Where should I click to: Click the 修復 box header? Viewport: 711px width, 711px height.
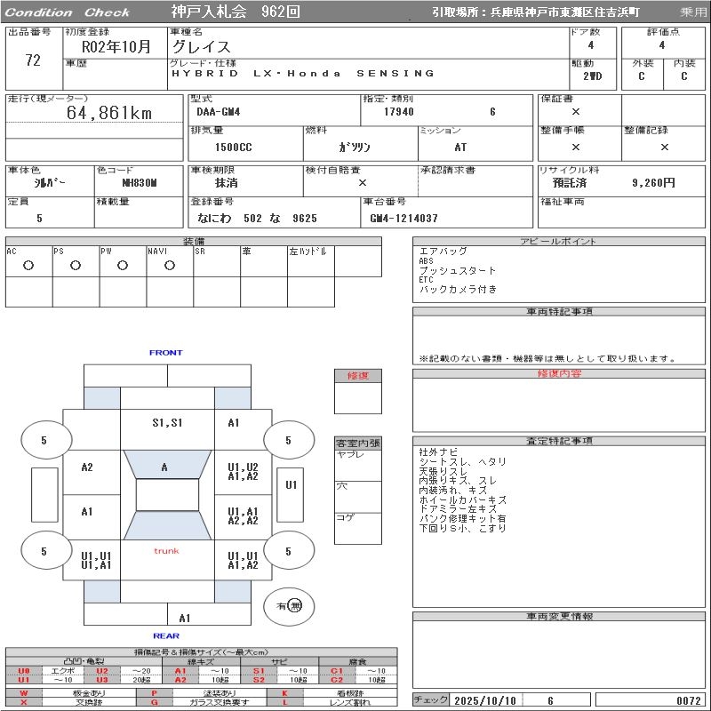coord(358,375)
